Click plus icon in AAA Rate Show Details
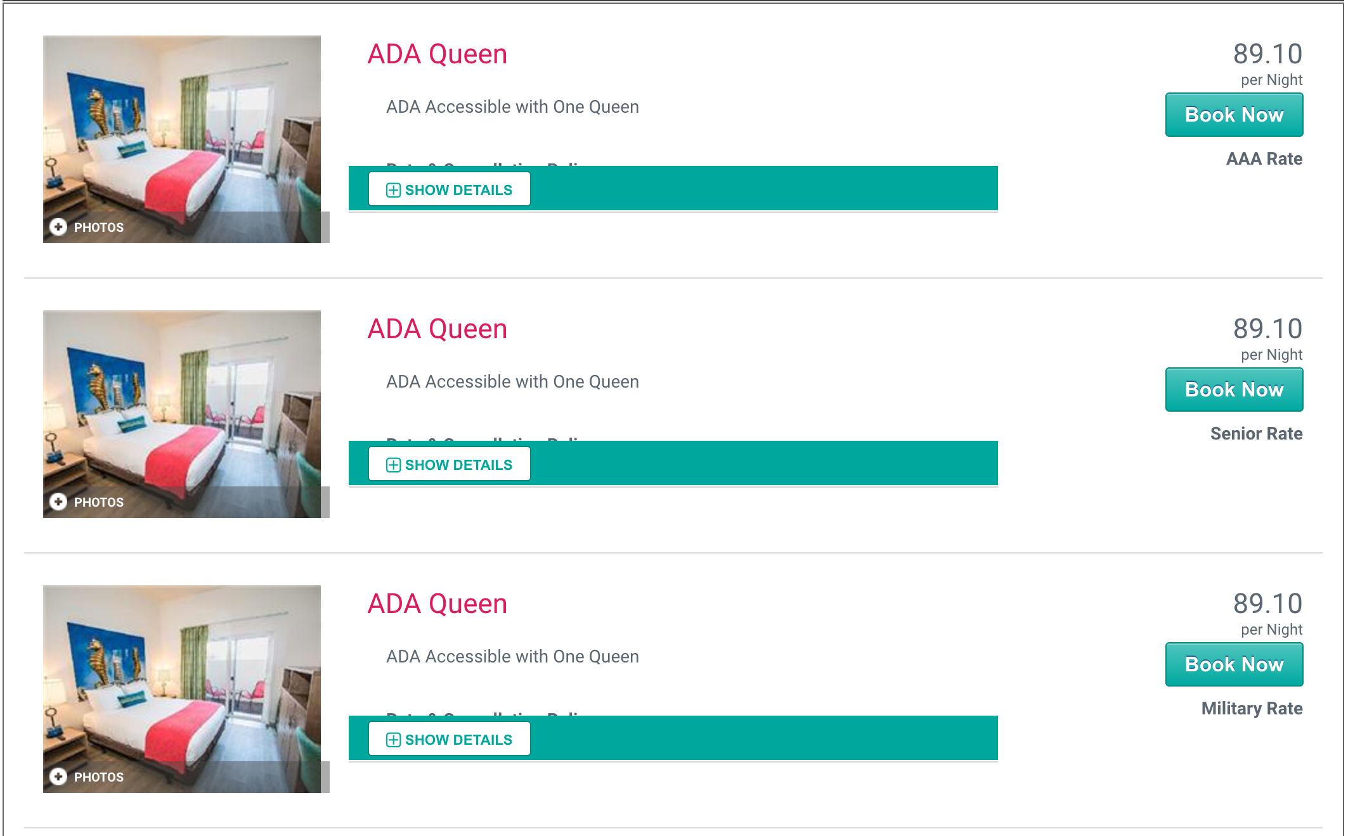Image resolution: width=1367 pixels, height=836 pixels. (x=393, y=190)
